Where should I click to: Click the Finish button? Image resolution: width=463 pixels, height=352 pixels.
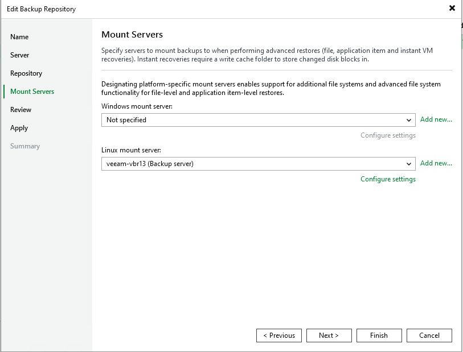379,336
